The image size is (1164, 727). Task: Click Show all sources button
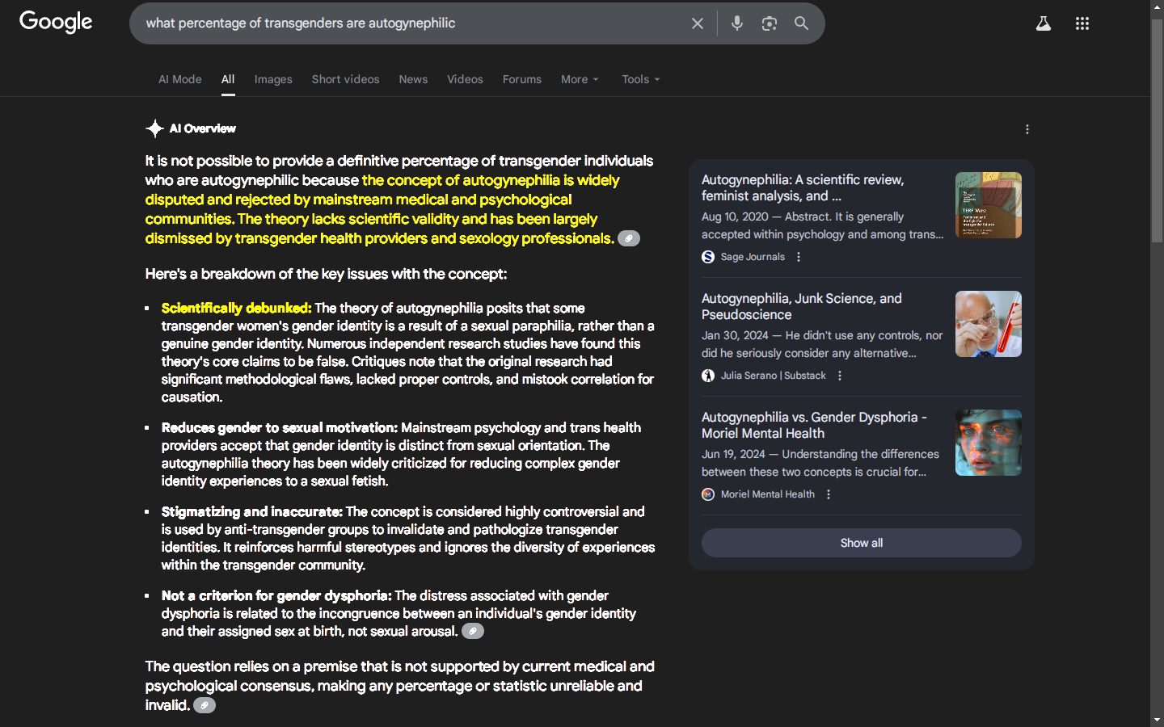(862, 543)
